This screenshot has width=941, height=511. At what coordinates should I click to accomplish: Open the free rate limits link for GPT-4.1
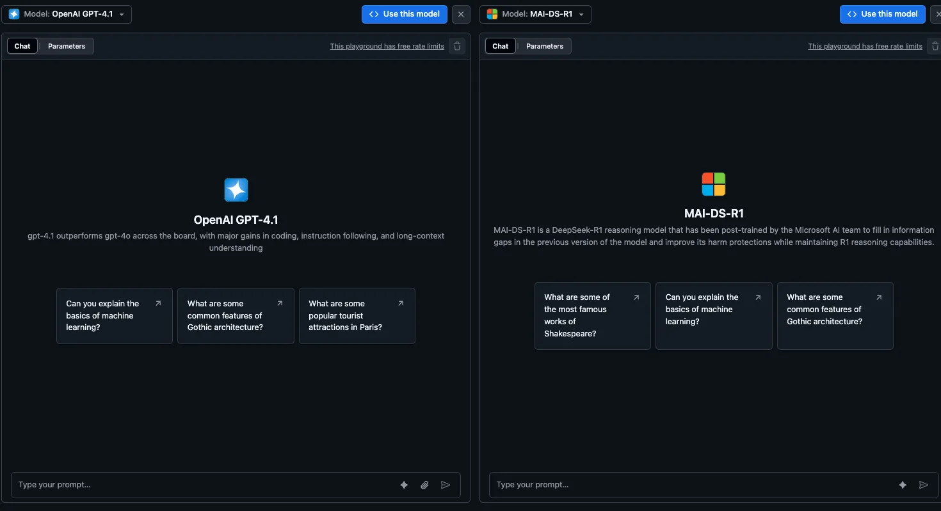pyautogui.click(x=387, y=46)
